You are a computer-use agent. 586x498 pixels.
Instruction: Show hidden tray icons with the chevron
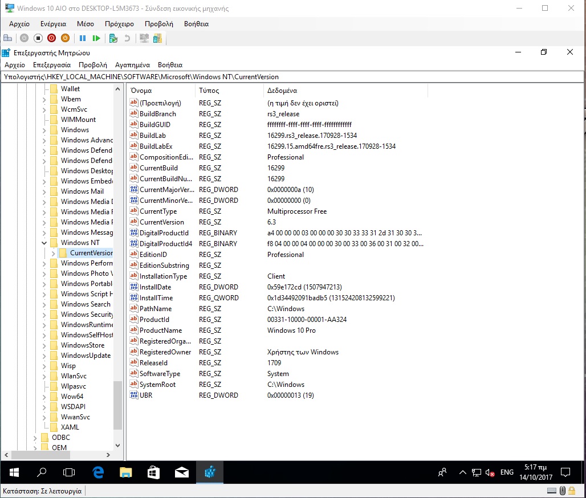pyautogui.click(x=463, y=472)
